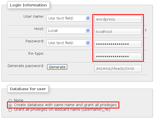Image resolution: width=155 pixels, height=119 pixels.
Task: Click the Login Information section heading
Action: pos(28,5)
